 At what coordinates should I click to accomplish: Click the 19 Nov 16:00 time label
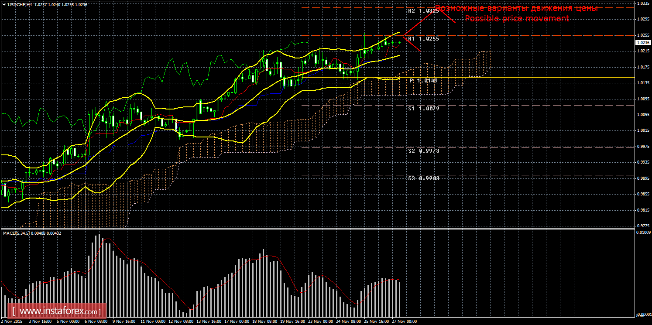pos(292,322)
